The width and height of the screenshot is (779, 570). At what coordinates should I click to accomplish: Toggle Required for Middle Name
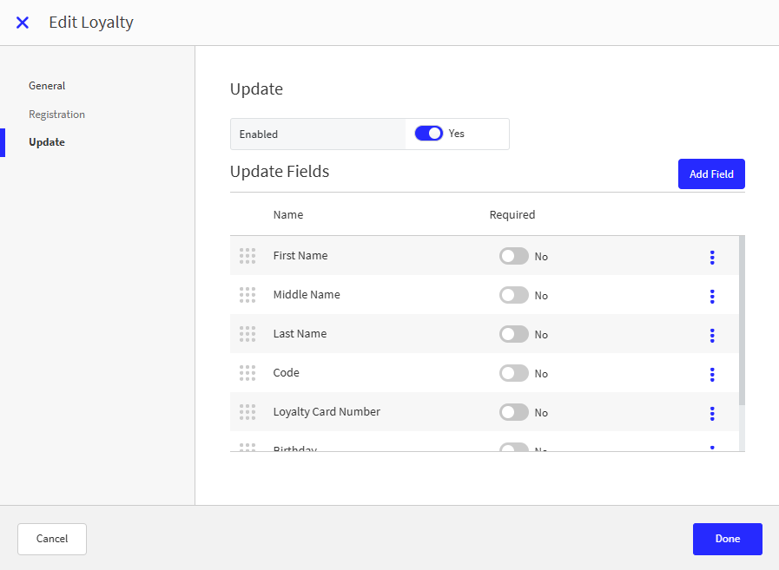pyautogui.click(x=514, y=295)
